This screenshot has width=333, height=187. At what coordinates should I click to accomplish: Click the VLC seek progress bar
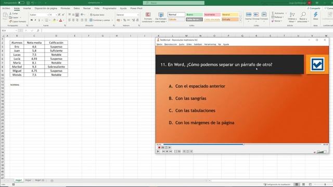coord(242,144)
